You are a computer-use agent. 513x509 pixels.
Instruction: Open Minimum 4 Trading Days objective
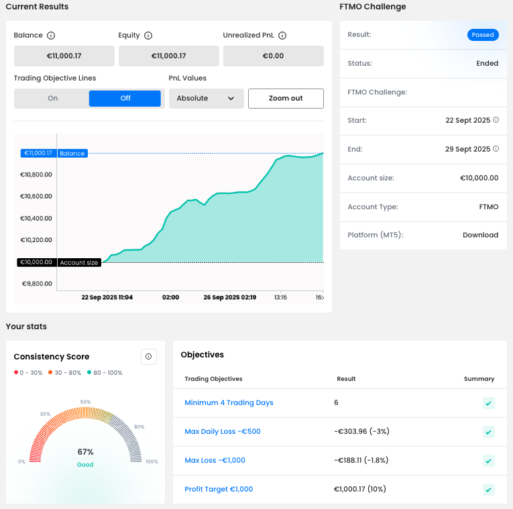coord(229,403)
